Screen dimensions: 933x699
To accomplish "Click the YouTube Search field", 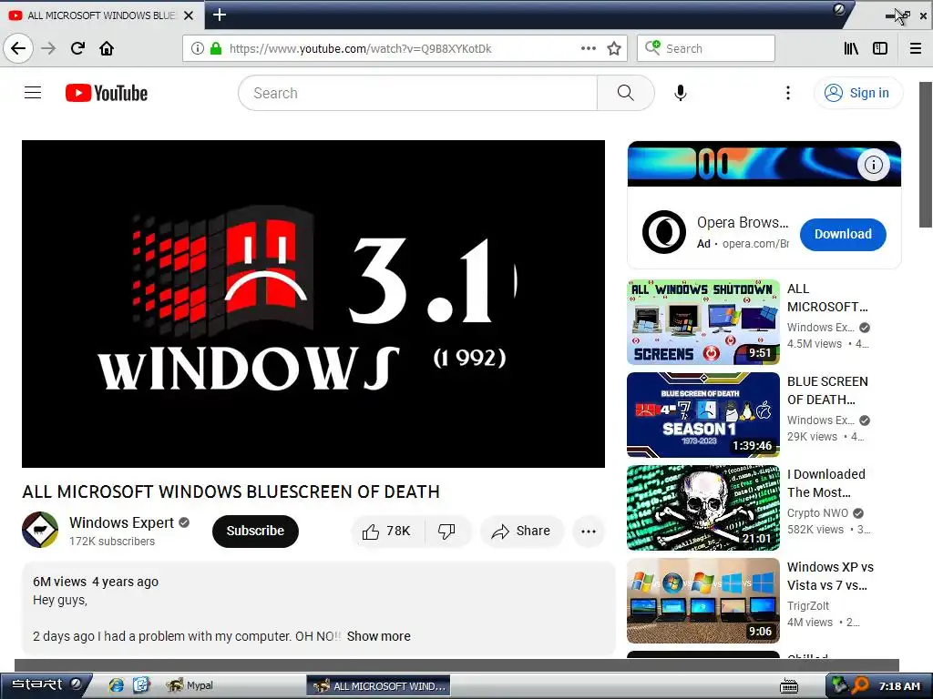I will (x=417, y=93).
